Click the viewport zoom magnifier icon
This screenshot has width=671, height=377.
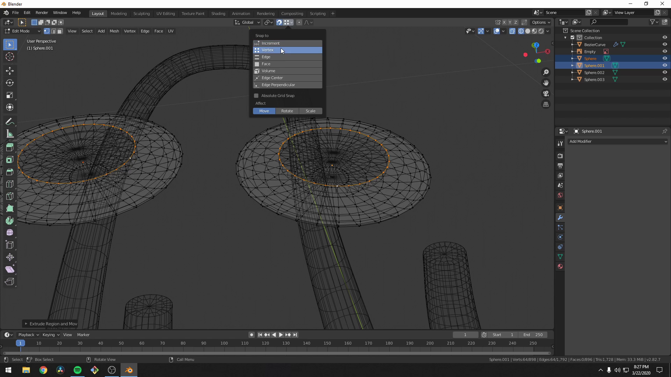[x=546, y=72]
